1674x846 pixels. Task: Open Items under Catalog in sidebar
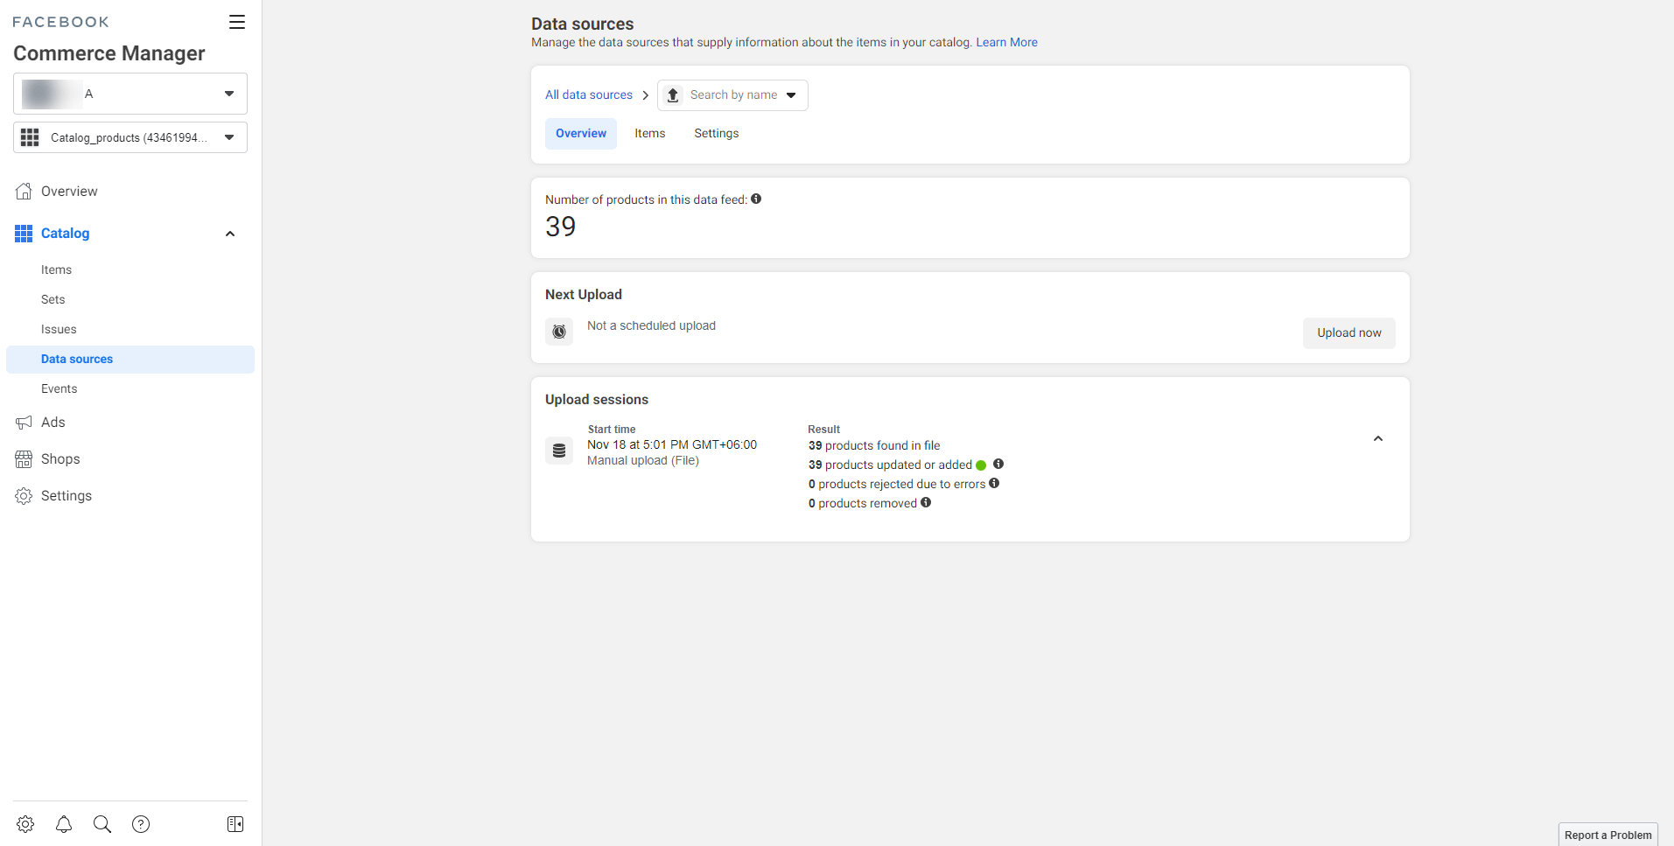[56, 270]
